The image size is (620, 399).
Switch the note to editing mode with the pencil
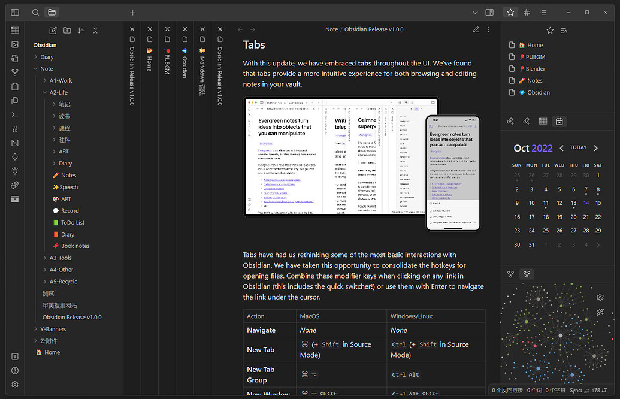[476, 29]
